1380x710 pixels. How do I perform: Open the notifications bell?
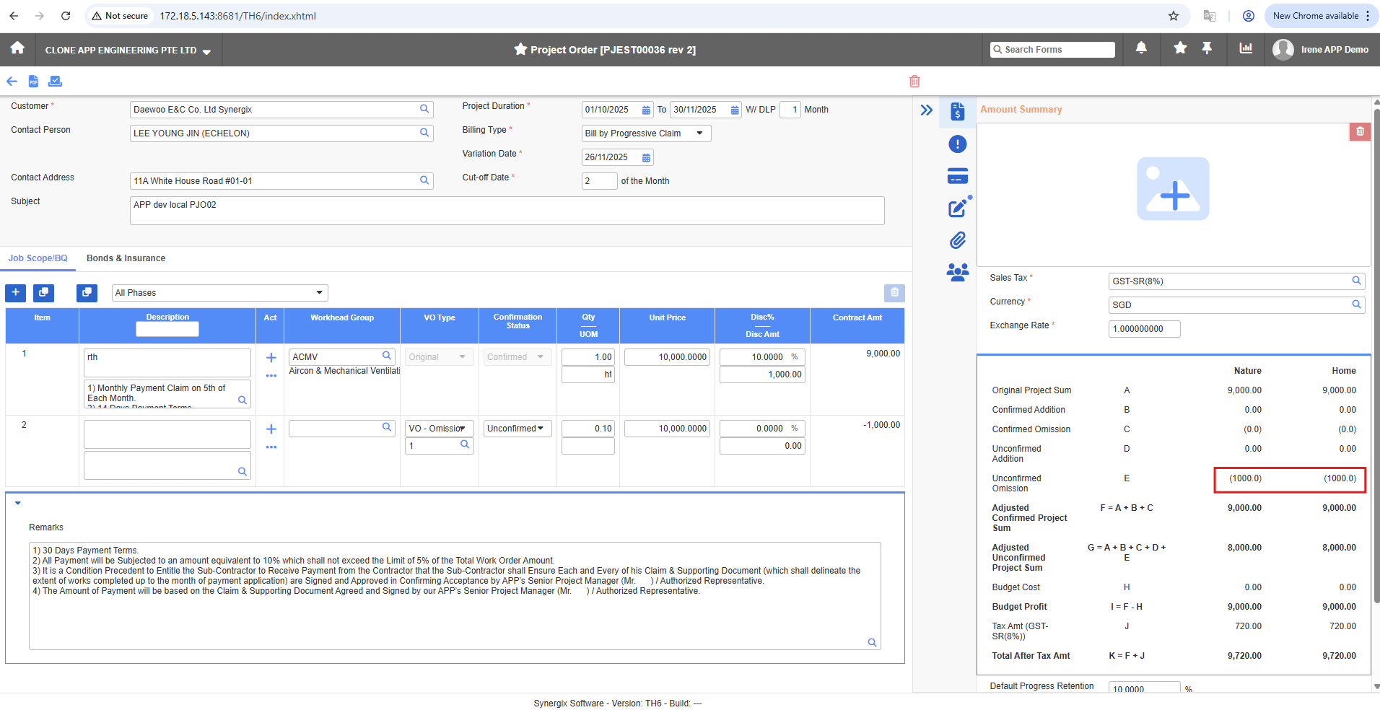click(x=1141, y=48)
